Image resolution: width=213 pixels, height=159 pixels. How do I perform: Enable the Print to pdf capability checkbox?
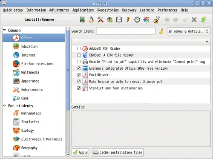[x=79, y=62]
